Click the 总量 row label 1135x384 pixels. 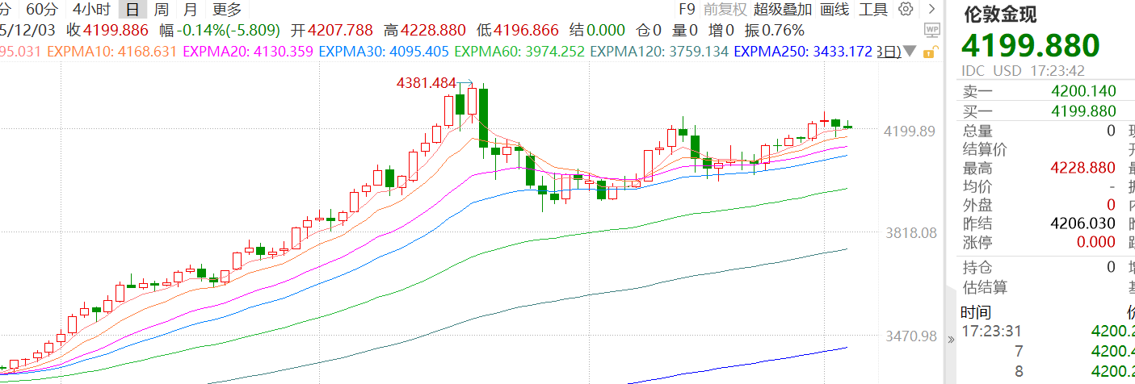978,131
